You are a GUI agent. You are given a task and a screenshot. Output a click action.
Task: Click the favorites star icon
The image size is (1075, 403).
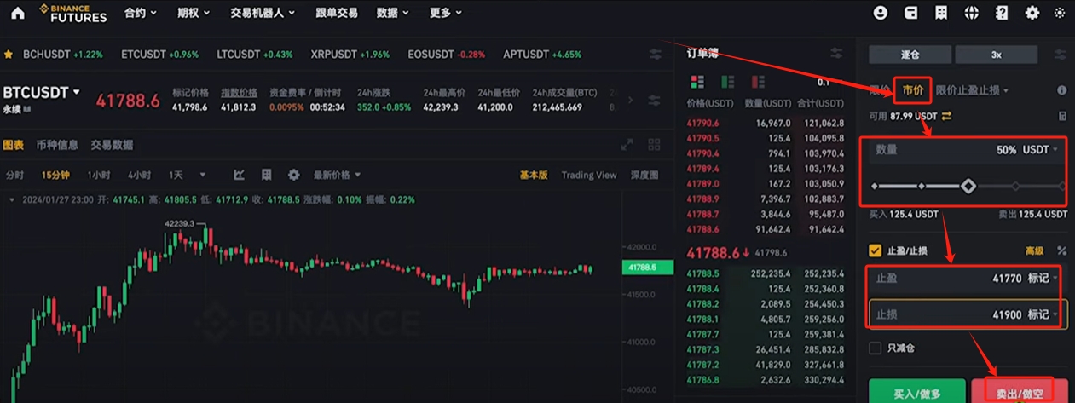9,54
